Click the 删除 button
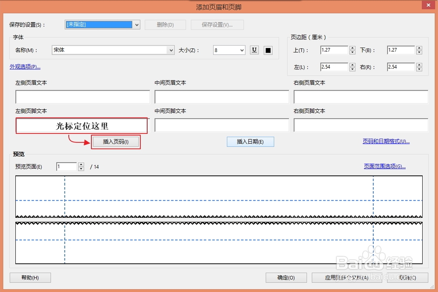This screenshot has width=438, height=292. pos(165,24)
